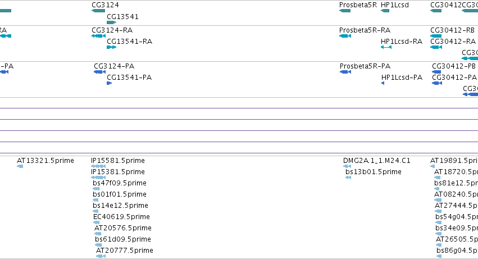
Task: Select the IP15581.5prime EST glyph
Action: 98,166
